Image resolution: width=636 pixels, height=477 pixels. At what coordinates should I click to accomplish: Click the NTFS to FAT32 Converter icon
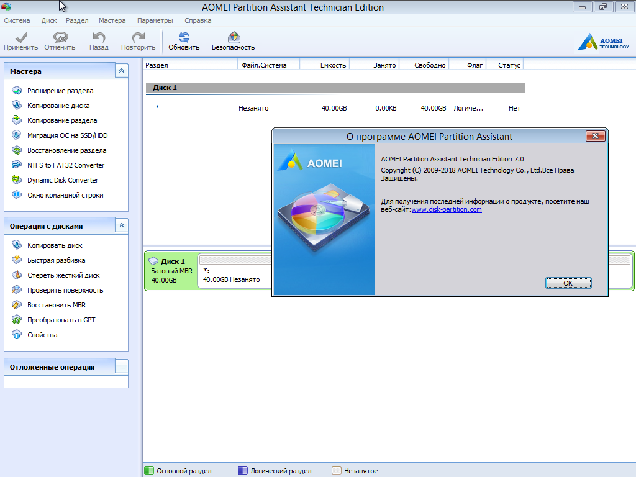[17, 165]
